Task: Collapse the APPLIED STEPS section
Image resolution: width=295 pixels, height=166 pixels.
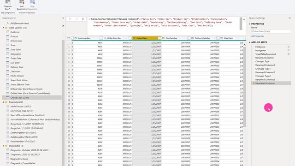Action: coord(250,42)
